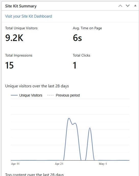Move the Site Kit Summary widget down
The image size is (139, 176).
click(128, 6)
